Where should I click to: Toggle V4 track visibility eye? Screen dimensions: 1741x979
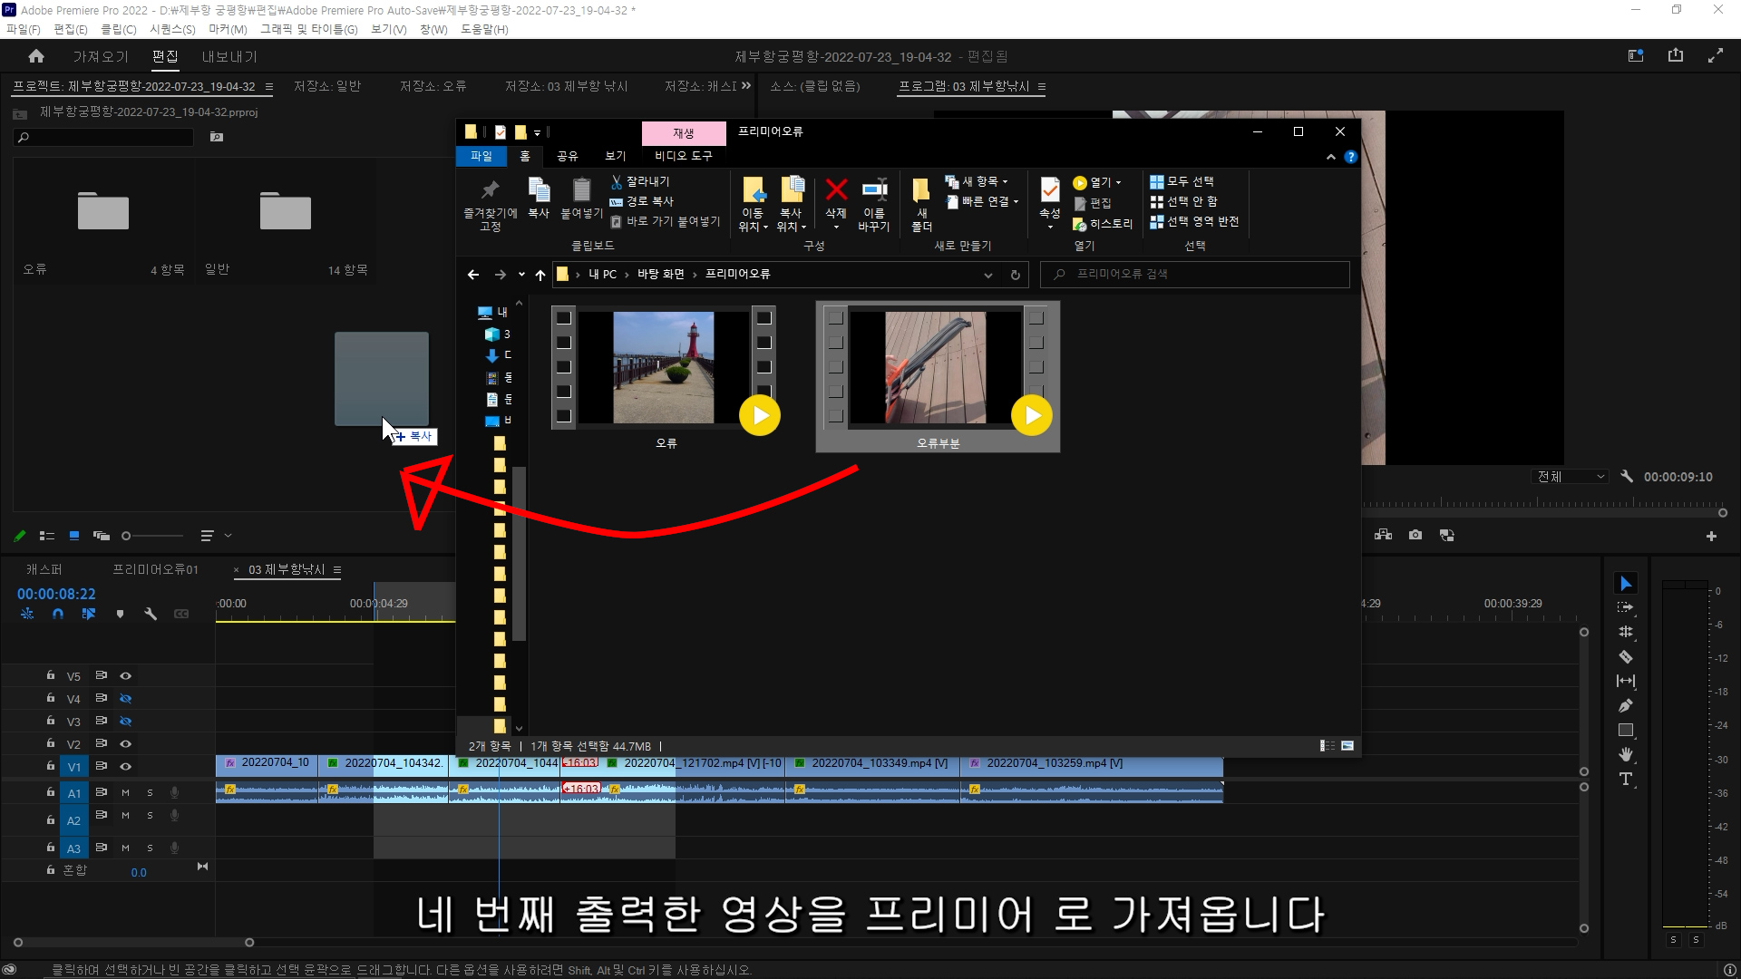[x=126, y=699]
